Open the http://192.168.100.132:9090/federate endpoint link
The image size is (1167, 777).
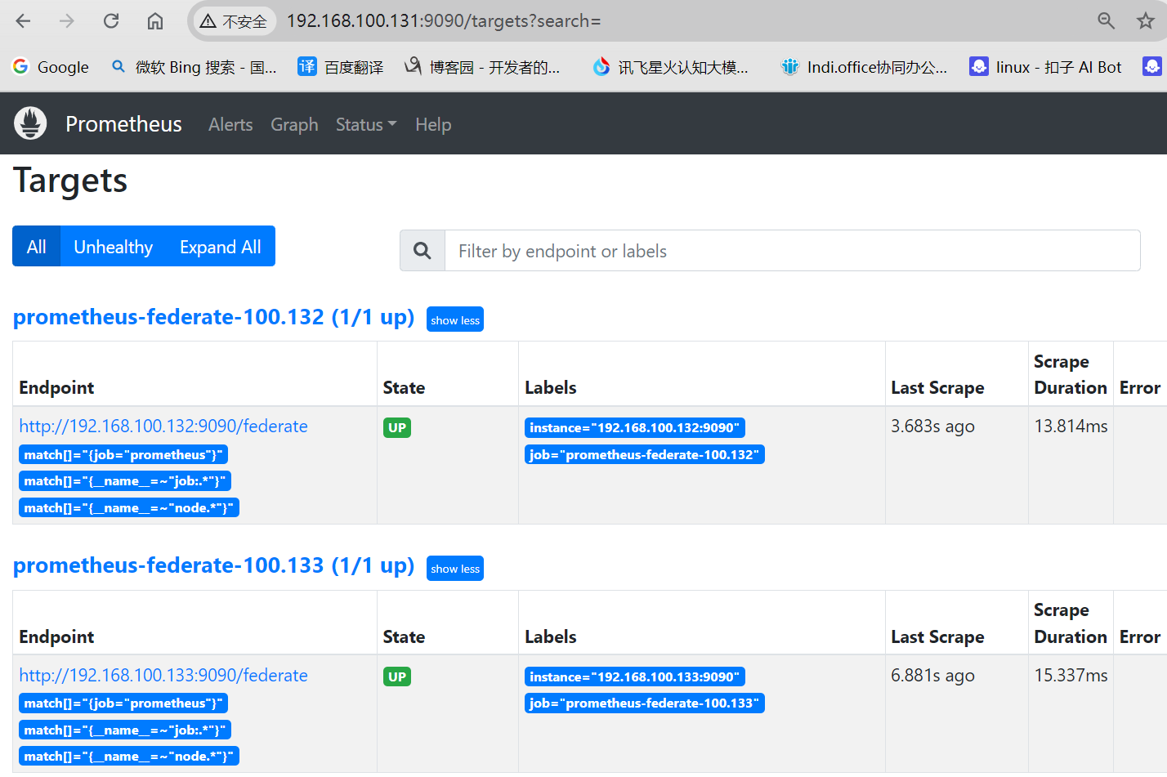[x=163, y=426]
